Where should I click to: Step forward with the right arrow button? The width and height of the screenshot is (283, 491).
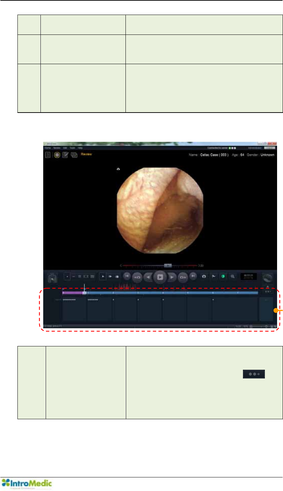click(172, 277)
